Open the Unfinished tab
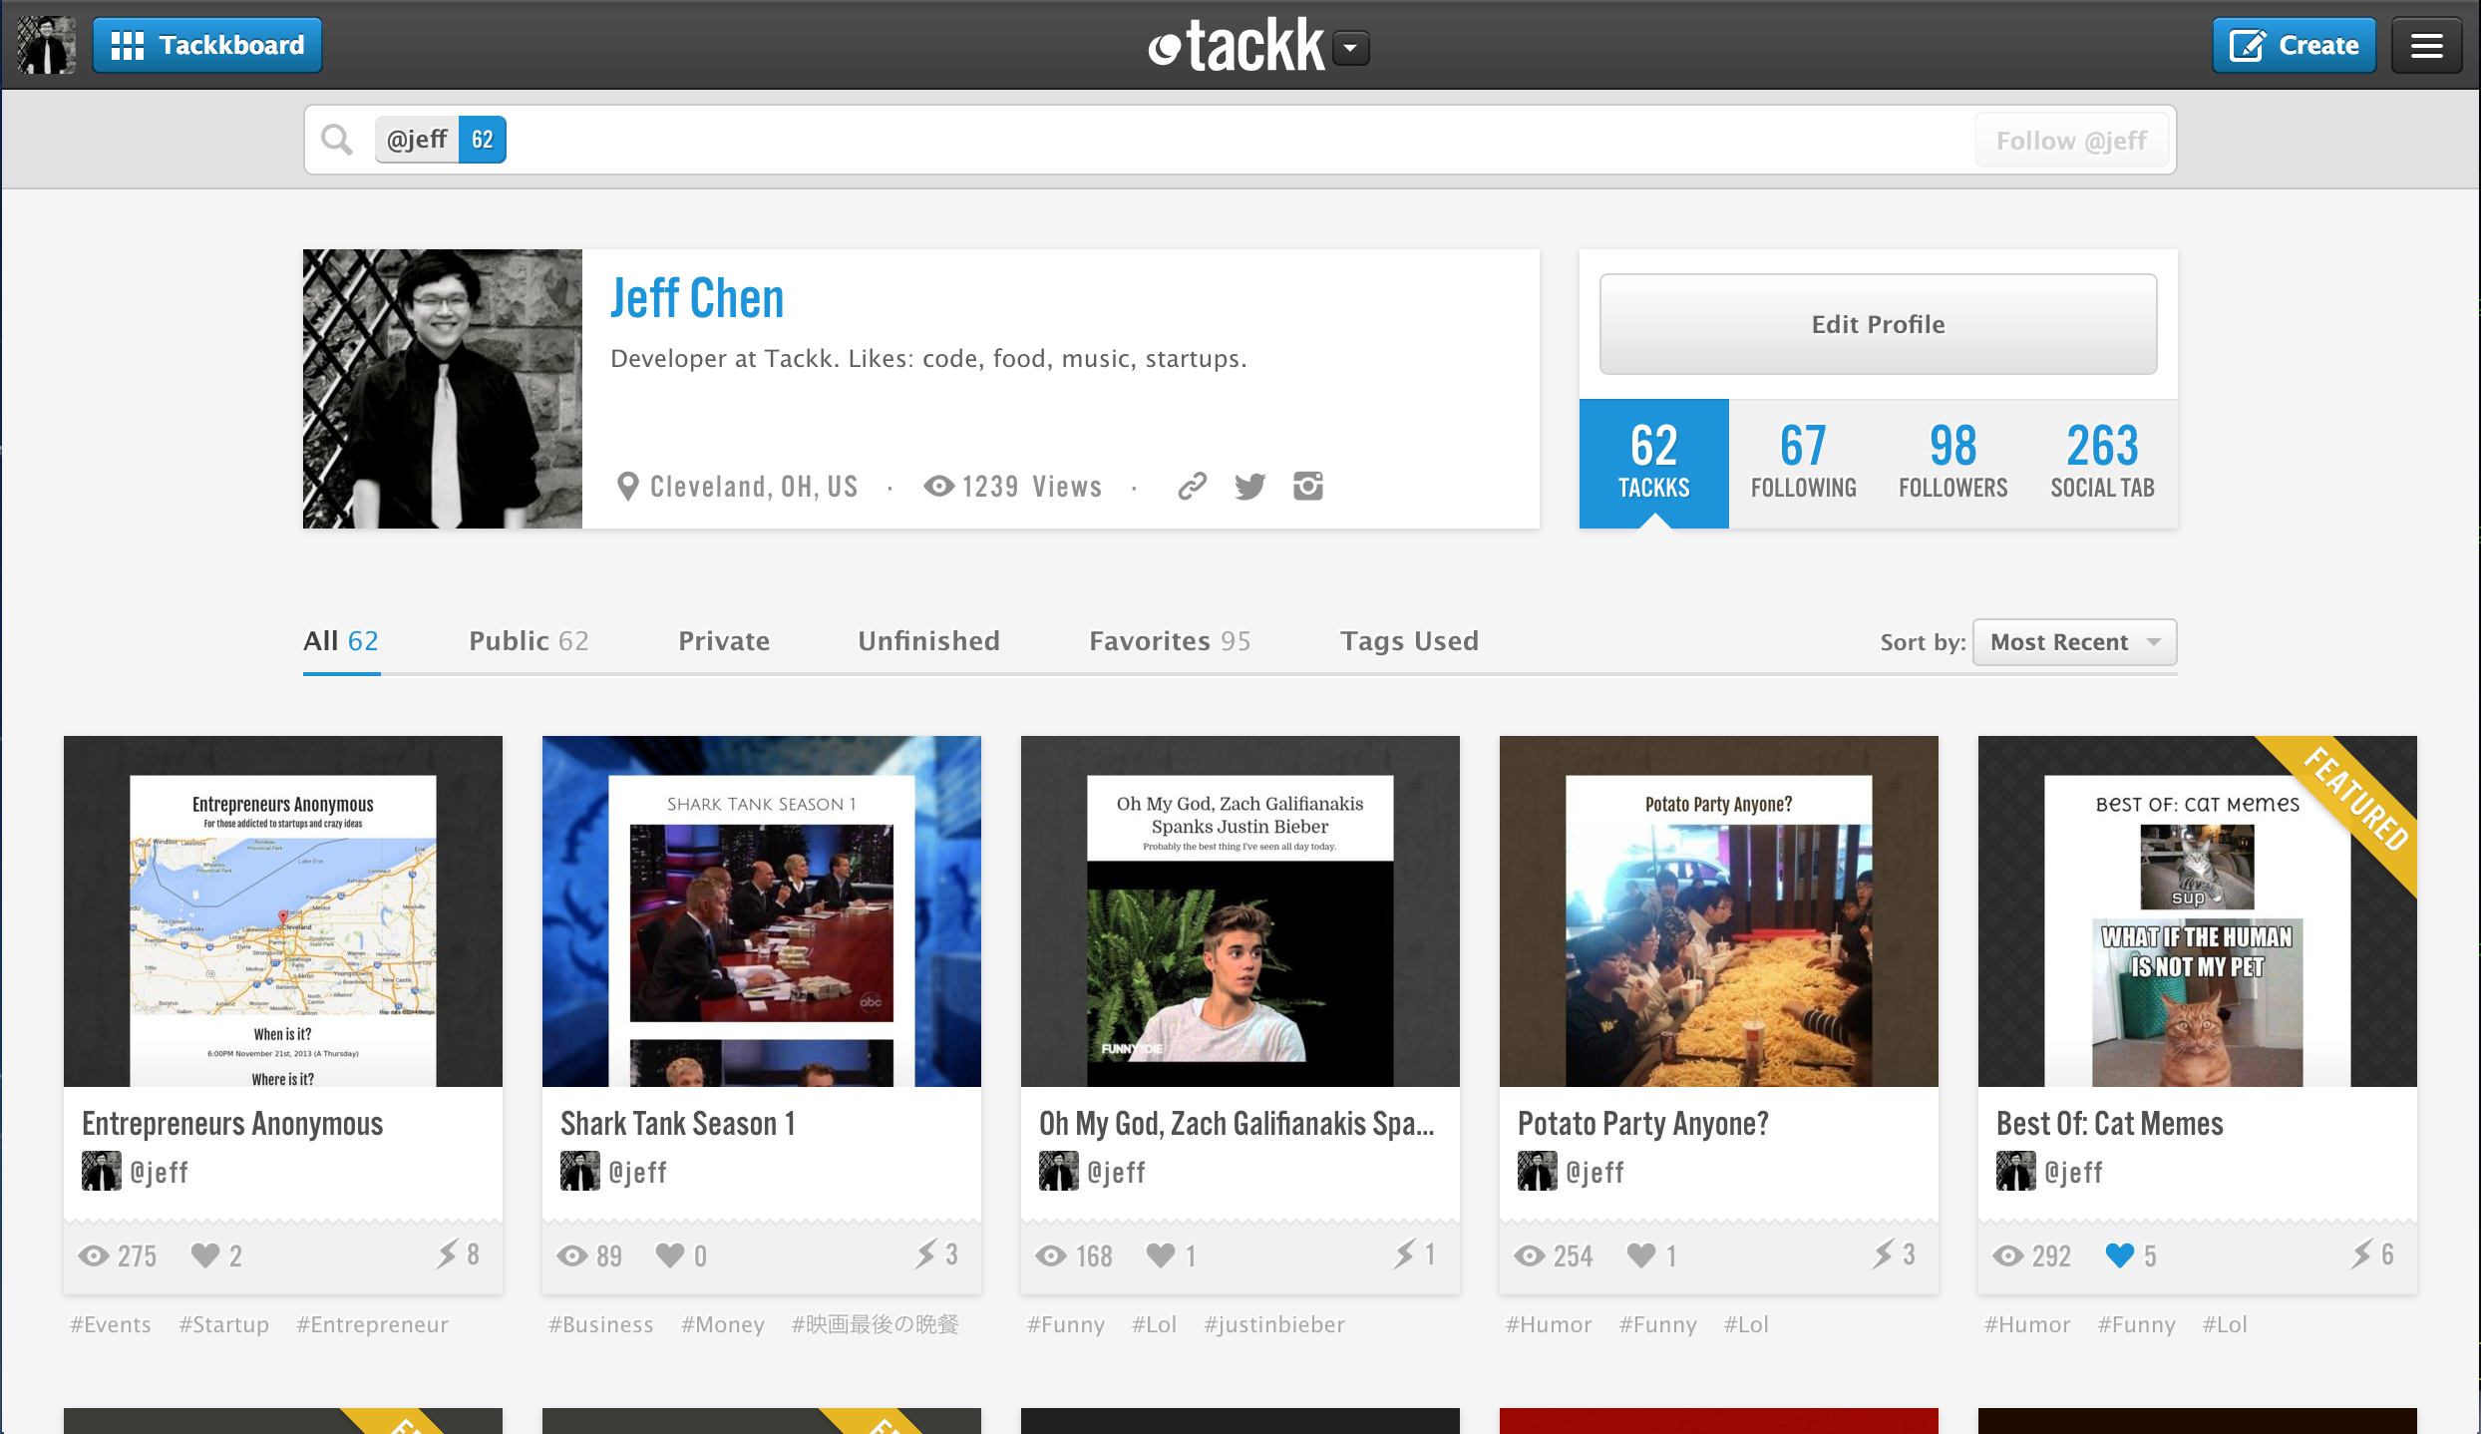The width and height of the screenshot is (2481, 1434). point(929,641)
